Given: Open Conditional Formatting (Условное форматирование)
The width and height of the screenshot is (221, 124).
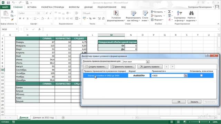Looking at the screenshot, I should point(116,16).
